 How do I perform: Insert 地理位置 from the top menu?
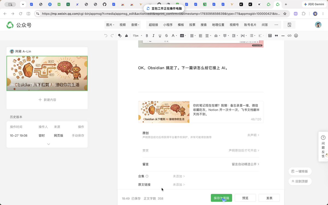[x=218, y=25]
